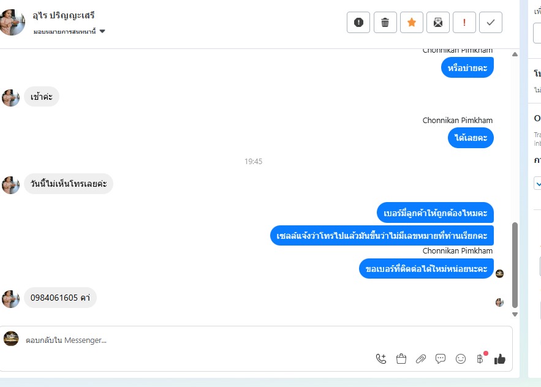Mark conversation as unread with envelope icon
The image size is (541, 387).
tap(438, 23)
